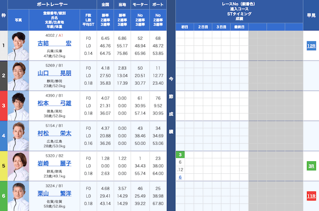Open profile link for 村松 栄太

pyautogui.click(x=54, y=133)
